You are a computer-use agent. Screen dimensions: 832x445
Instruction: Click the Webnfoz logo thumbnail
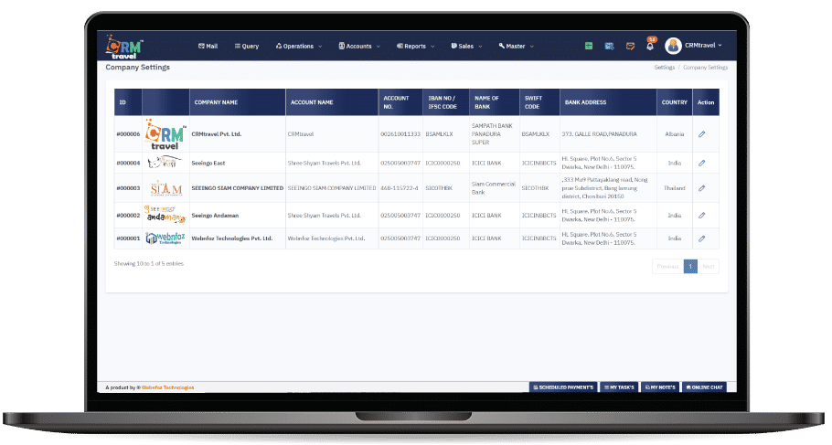click(165, 238)
